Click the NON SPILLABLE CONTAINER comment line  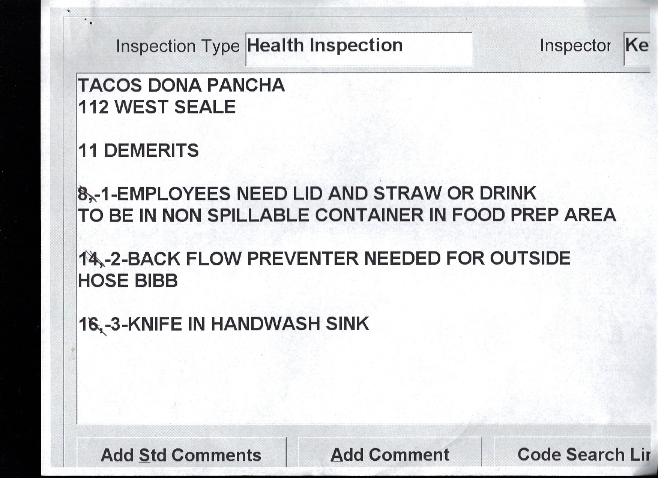coord(347,216)
